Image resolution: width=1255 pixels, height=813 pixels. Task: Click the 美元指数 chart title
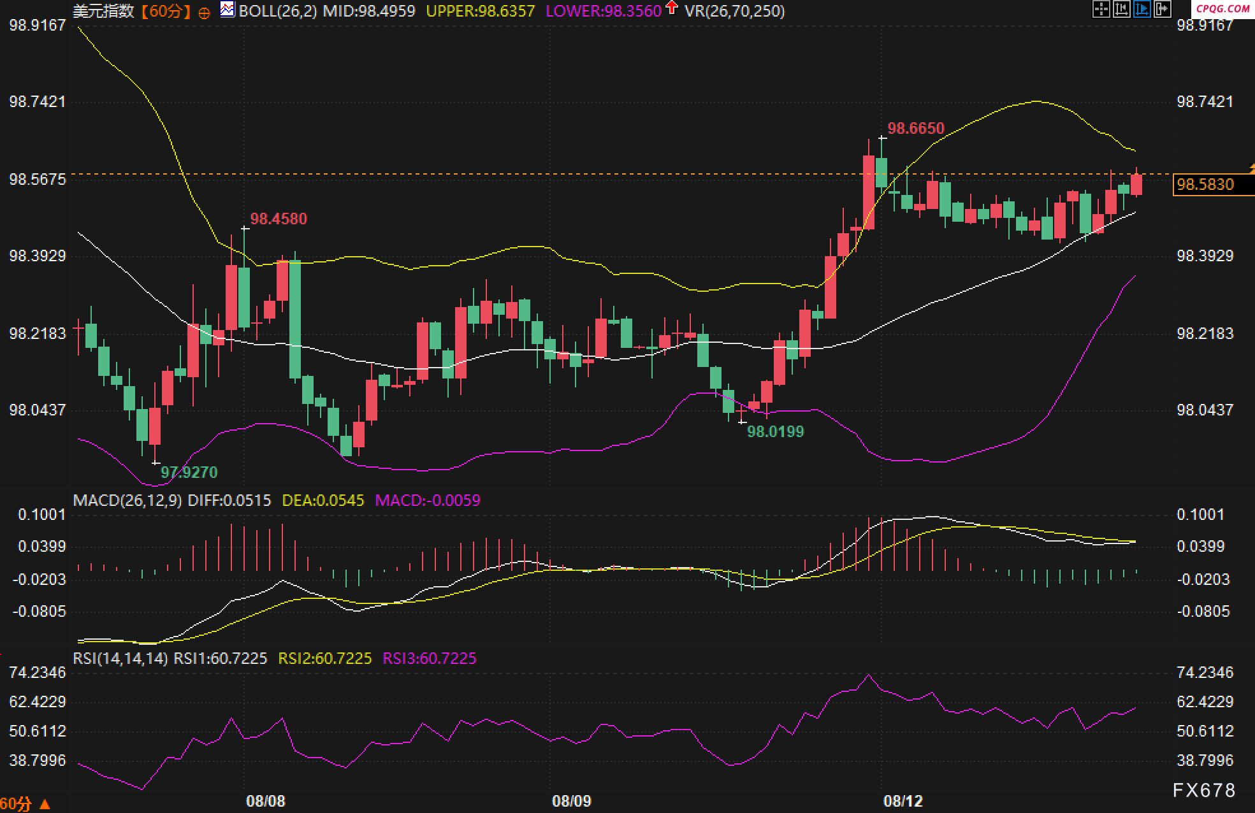click(103, 11)
